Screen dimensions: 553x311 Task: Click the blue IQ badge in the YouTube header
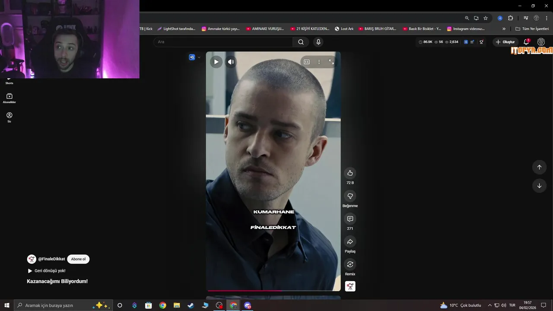tap(466, 42)
